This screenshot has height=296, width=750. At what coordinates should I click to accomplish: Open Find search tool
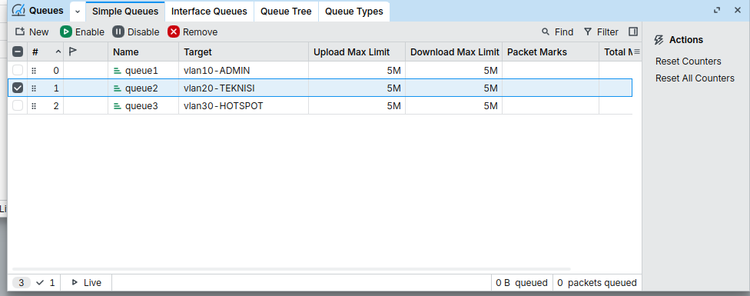pos(557,32)
